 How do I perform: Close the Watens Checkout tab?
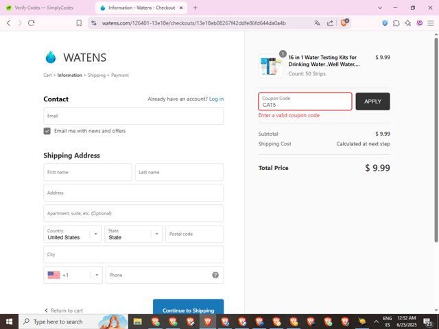point(181,8)
